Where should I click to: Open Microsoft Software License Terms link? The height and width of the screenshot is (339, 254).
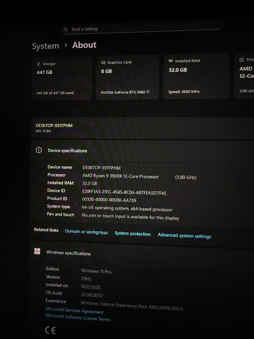[x=78, y=318]
